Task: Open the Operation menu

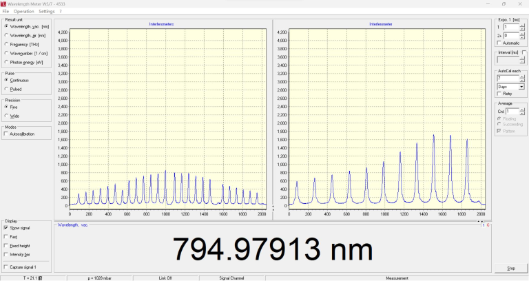Action: tap(23, 11)
